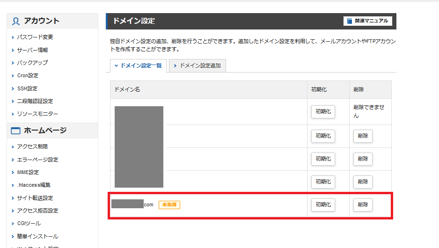Click 初期化 in the 未取得 domain row
The width and height of the screenshot is (439, 248).
point(323,204)
